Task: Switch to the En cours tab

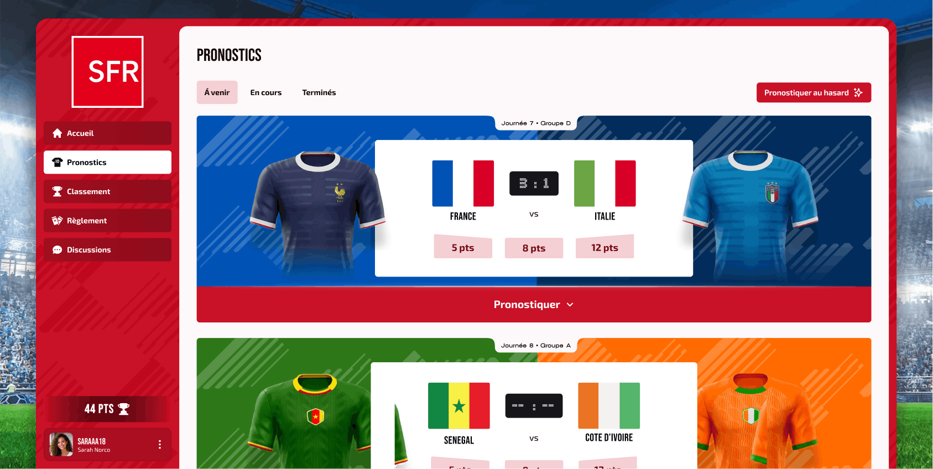Action: (266, 92)
